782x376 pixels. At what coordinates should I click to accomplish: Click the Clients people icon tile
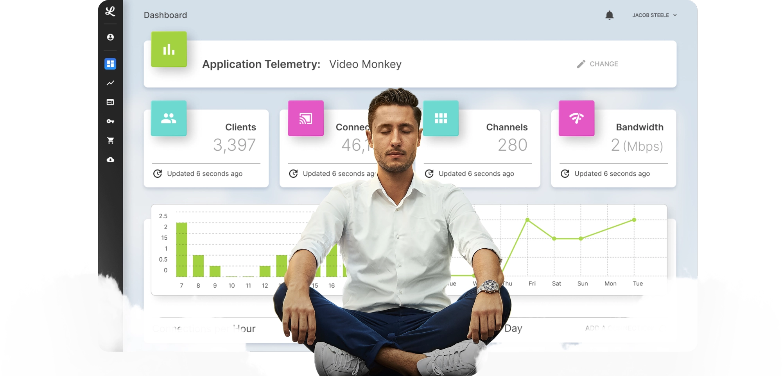click(x=169, y=118)
